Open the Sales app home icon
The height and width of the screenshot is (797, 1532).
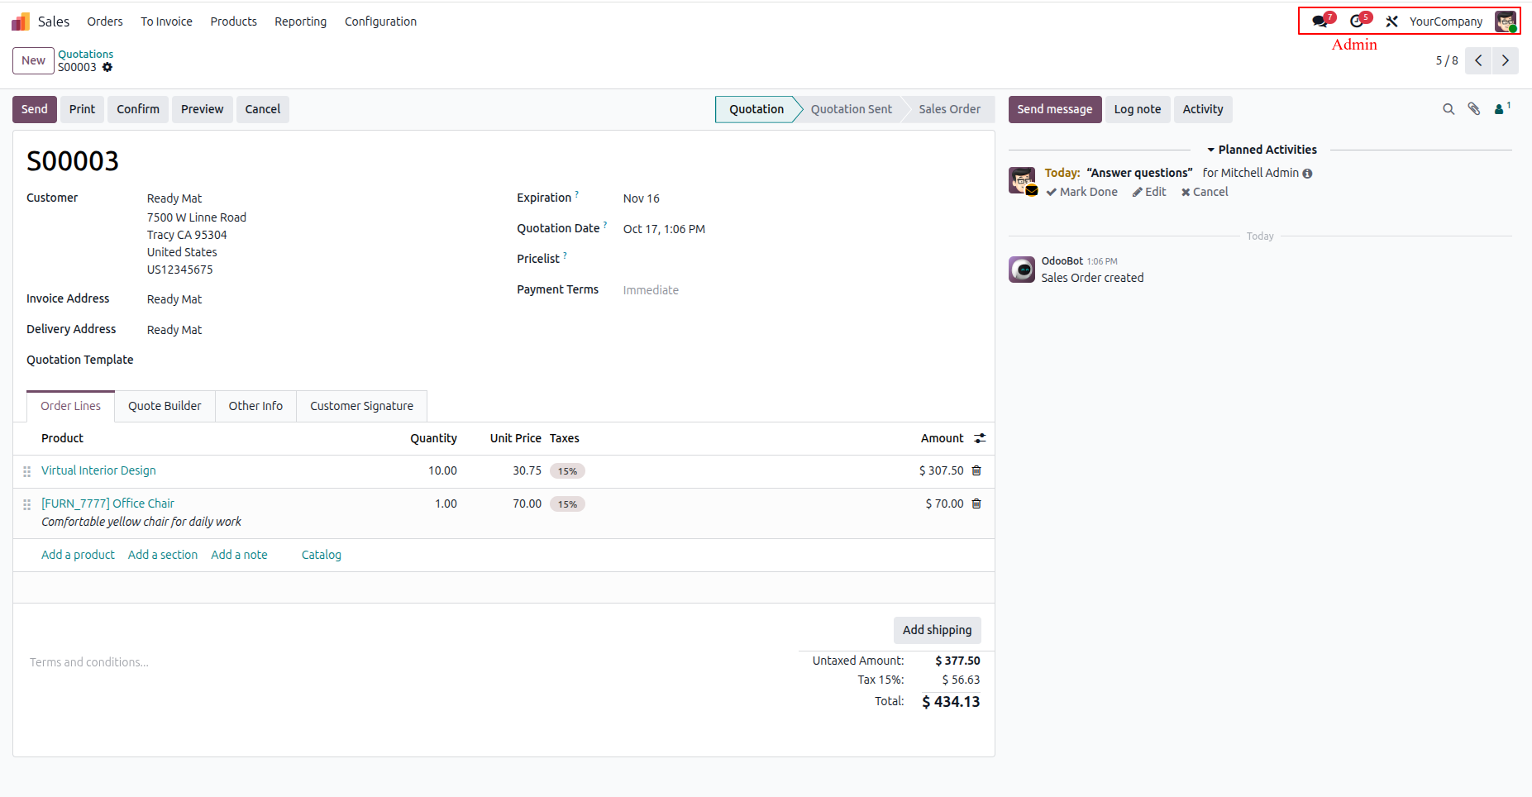click(21, 21)
